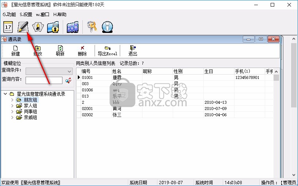Viewport: 298px width, 186px height.
Task: Click the 手机(1) column header
Action: point(249,71)
